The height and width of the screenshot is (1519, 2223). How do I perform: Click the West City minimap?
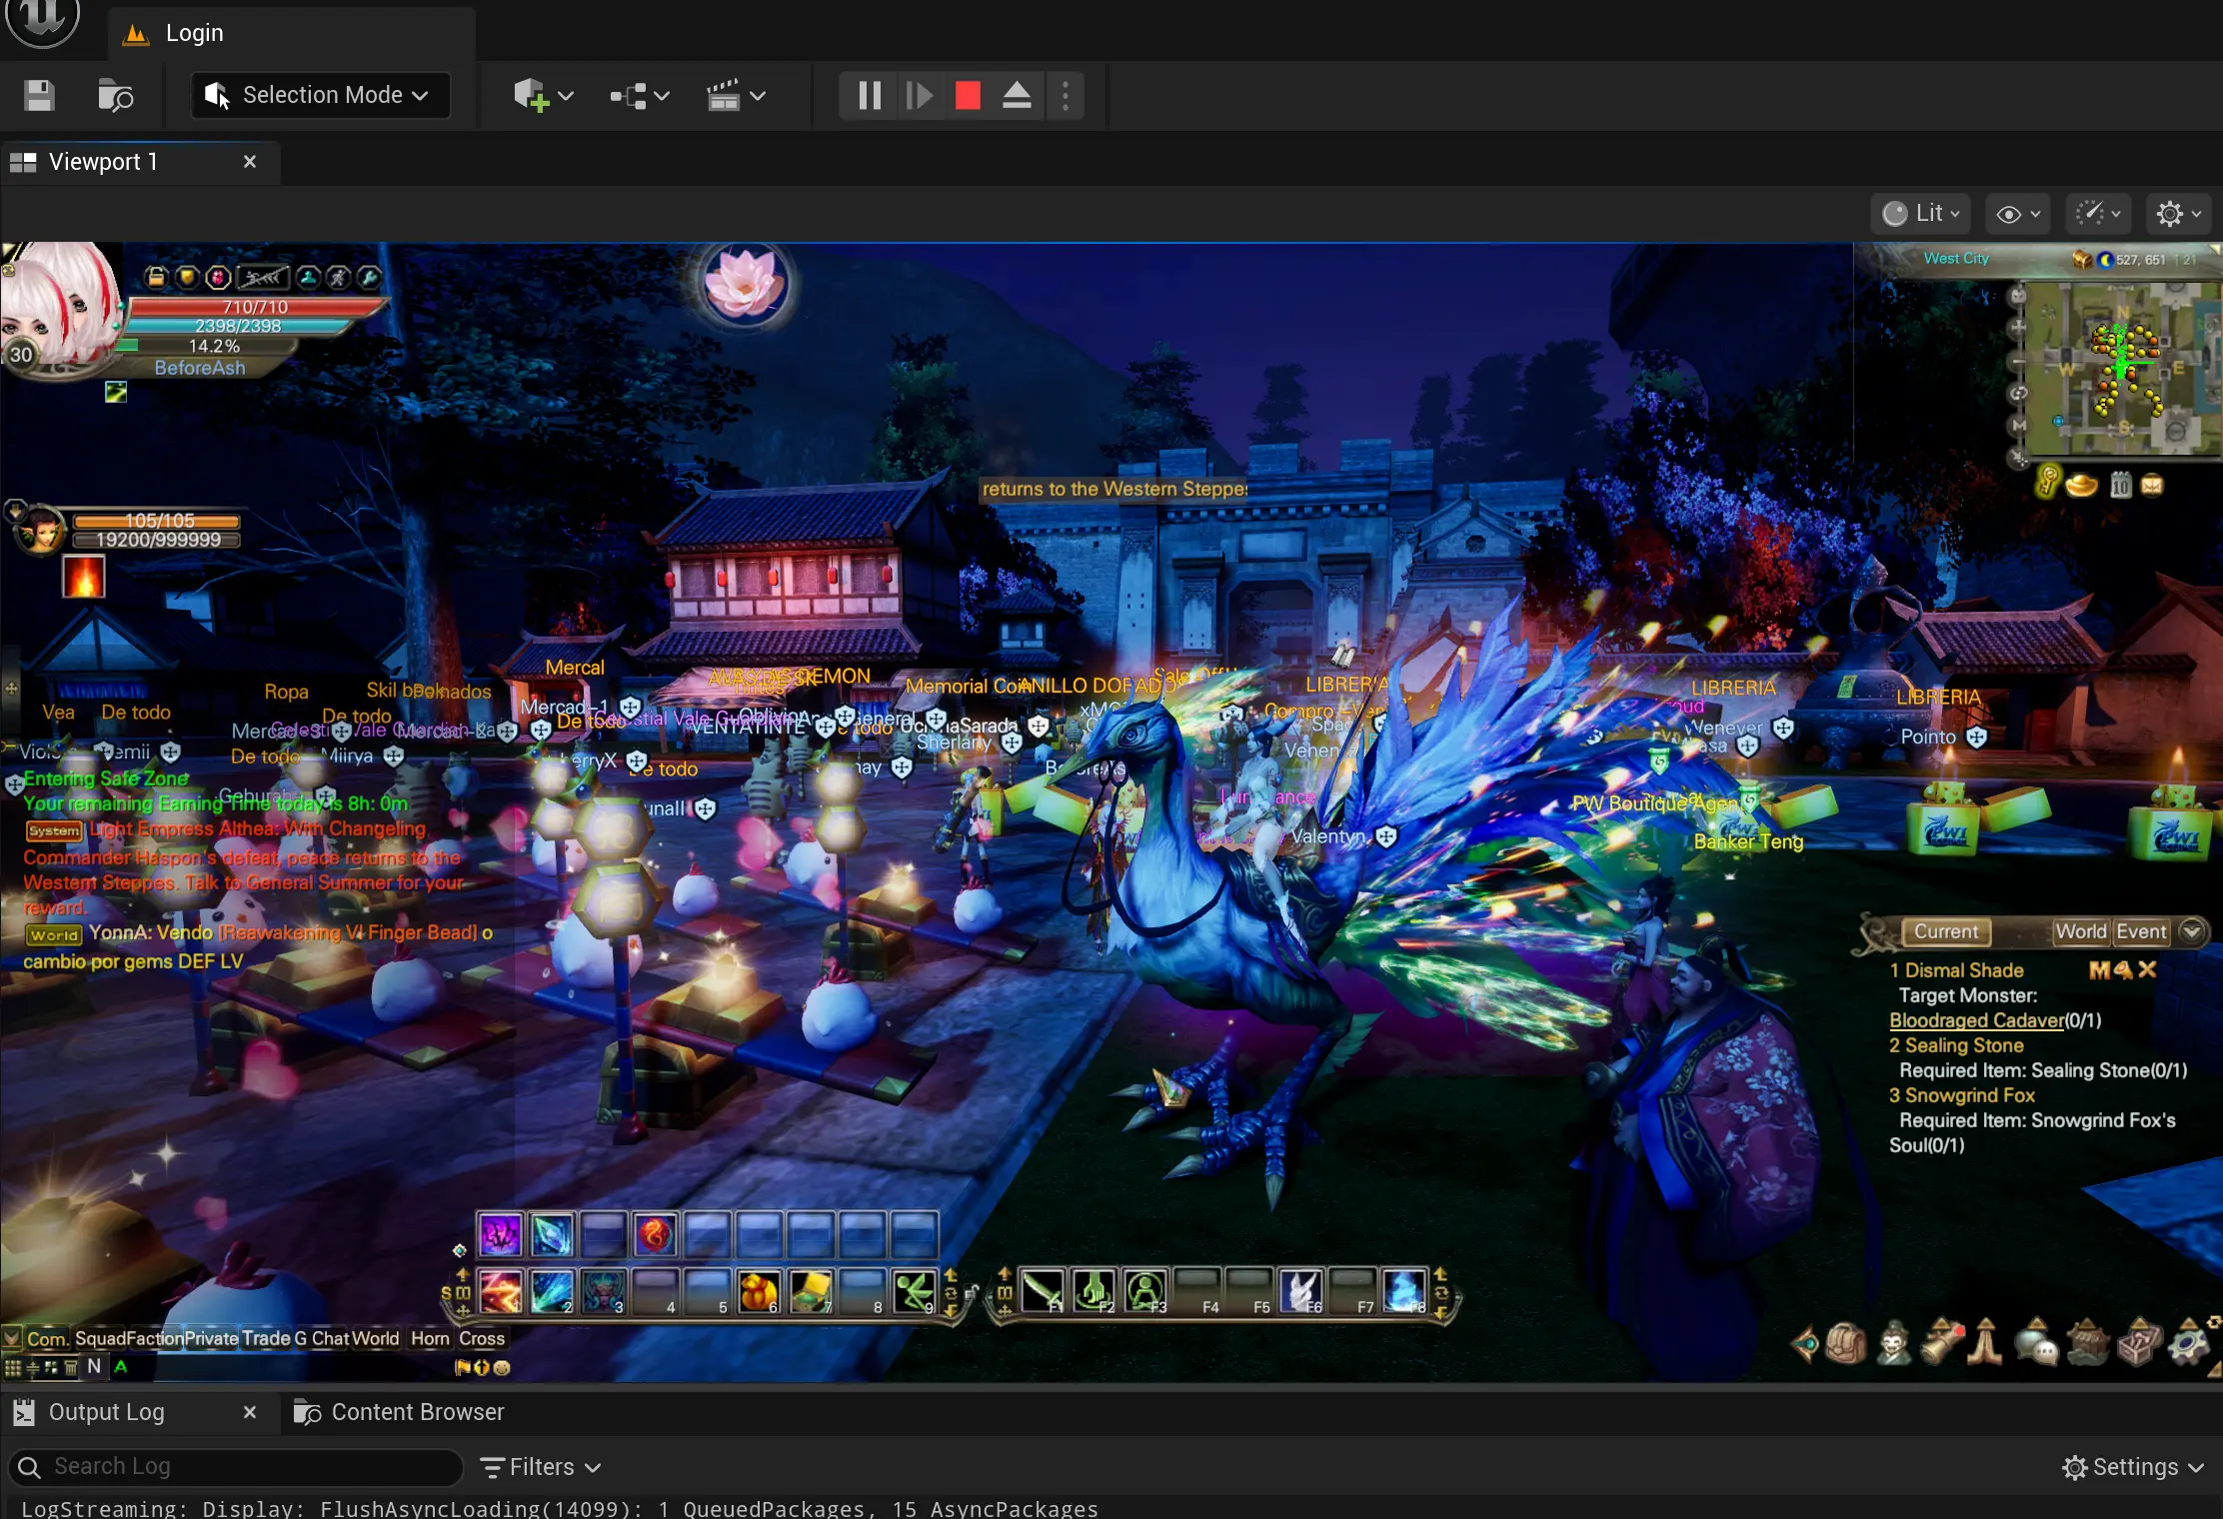coord(2122,370)
